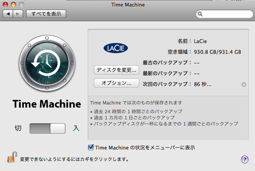Screen dimensions: 255x171
Task: Minimize the window with yellow button
Action: pos(13,5)
